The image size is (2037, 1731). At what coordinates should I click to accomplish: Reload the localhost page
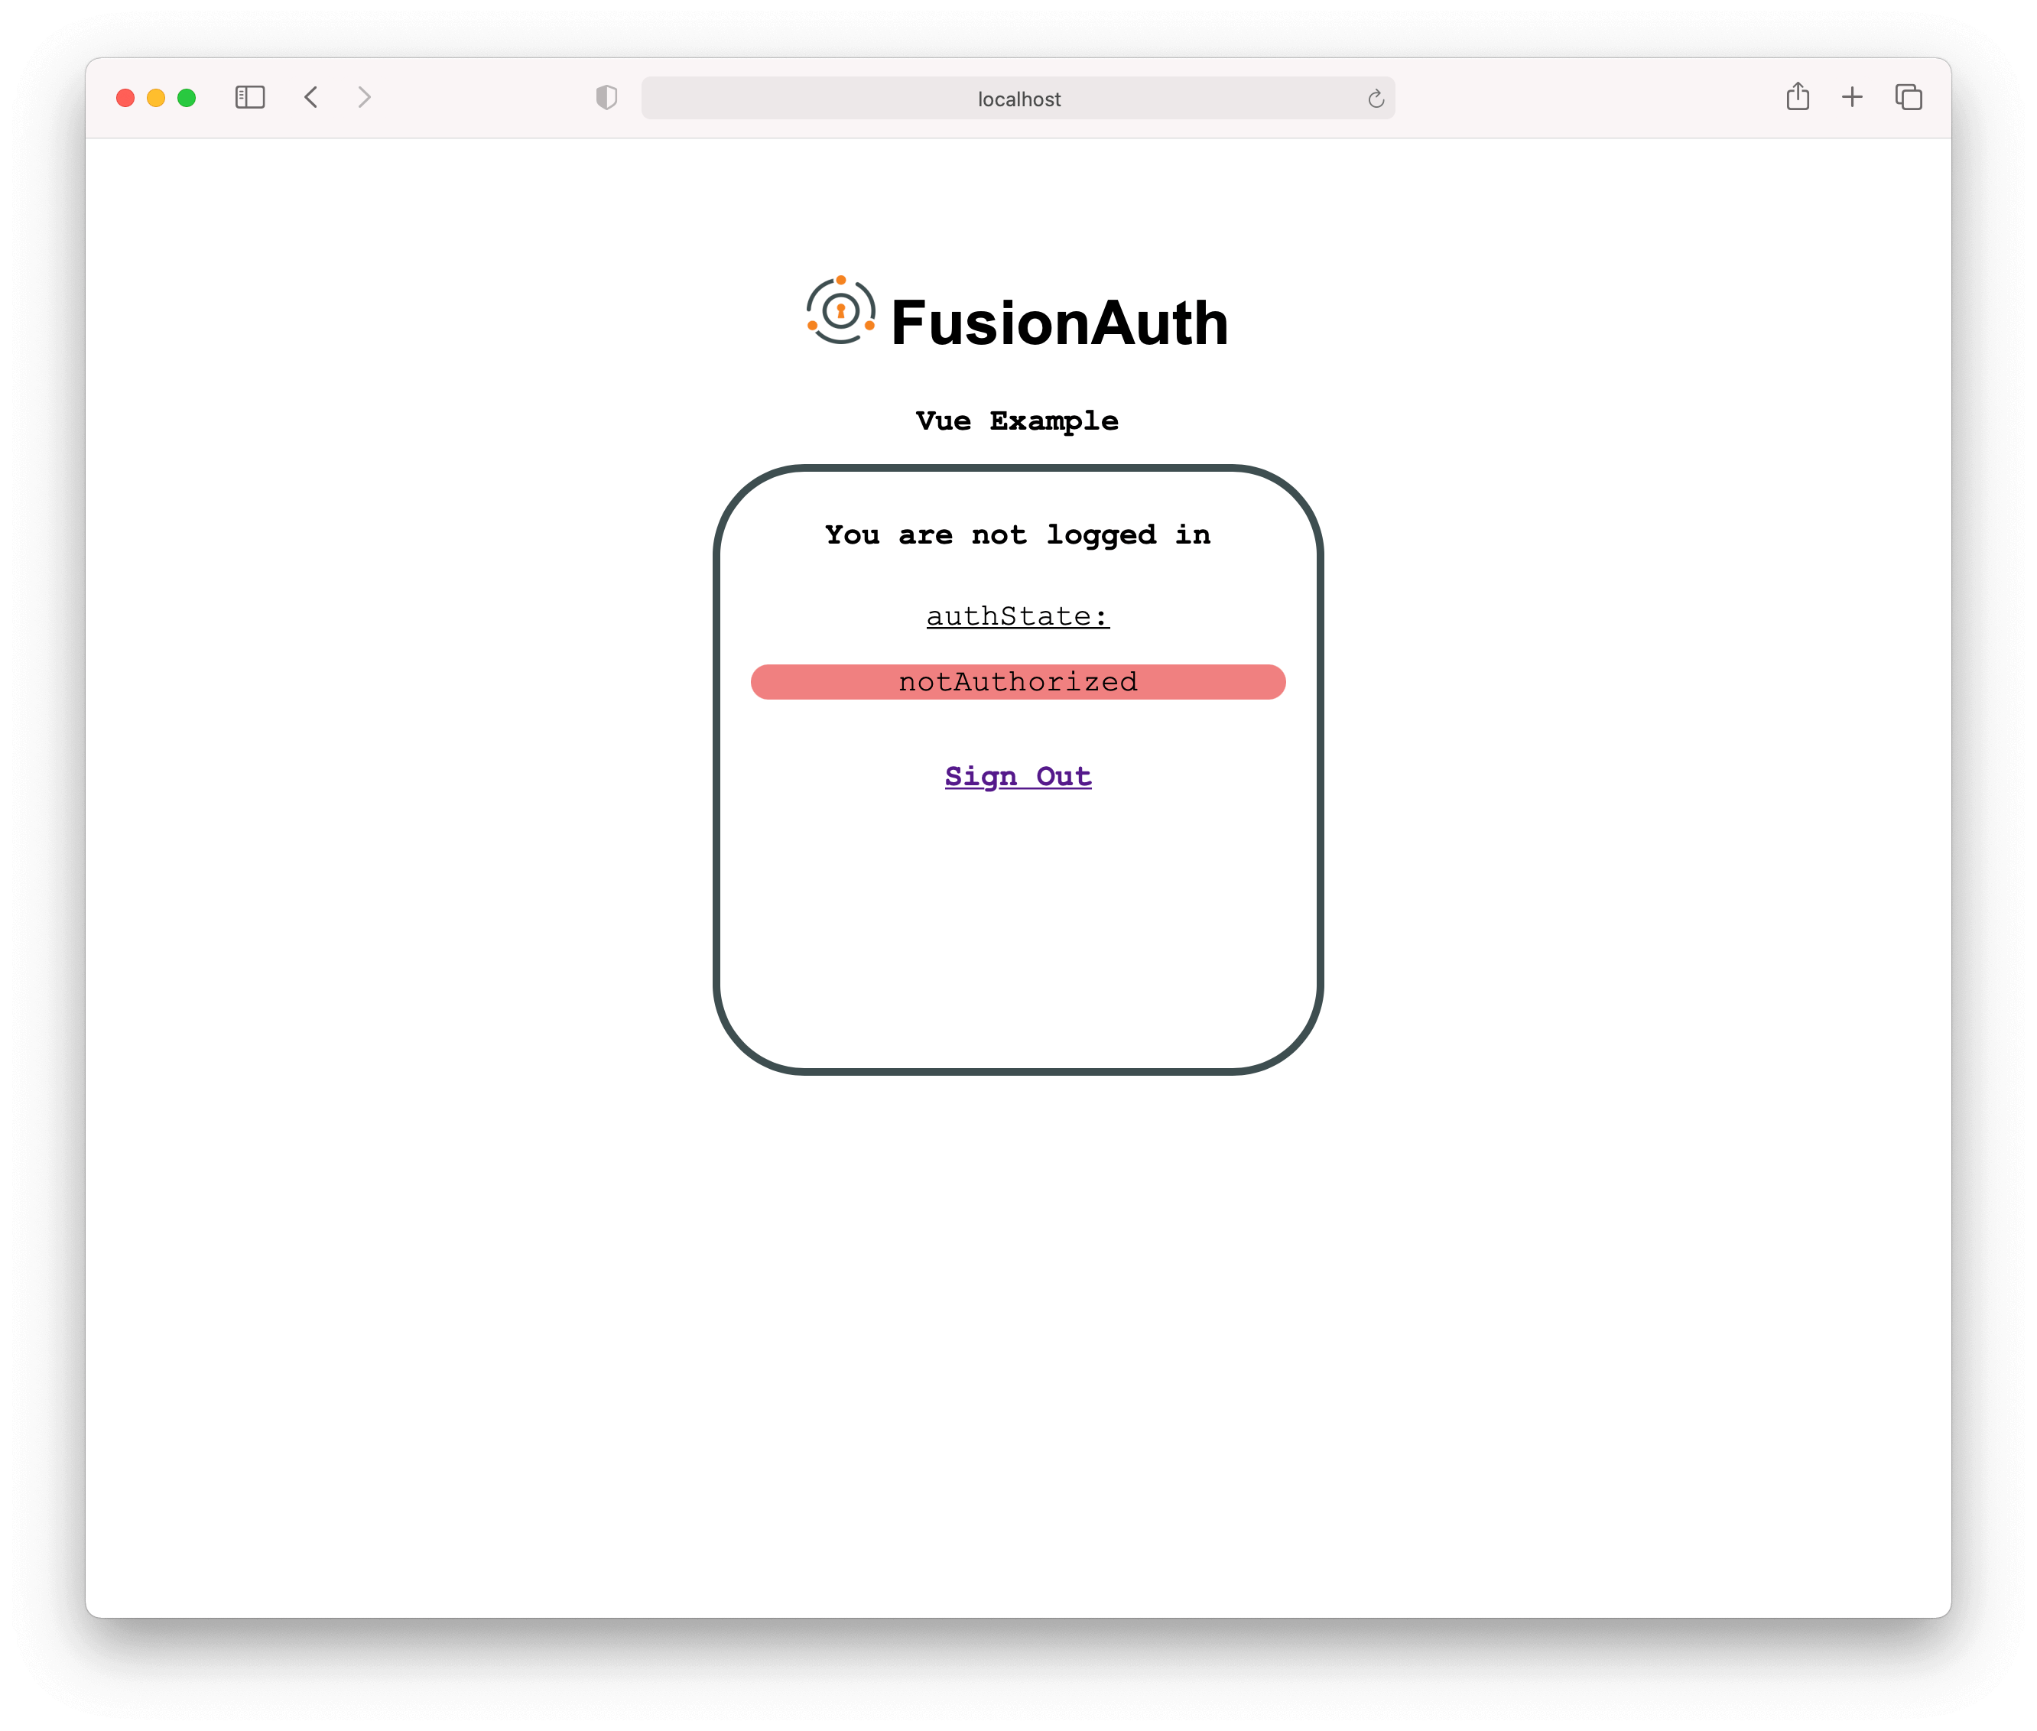coord(1376,98)
